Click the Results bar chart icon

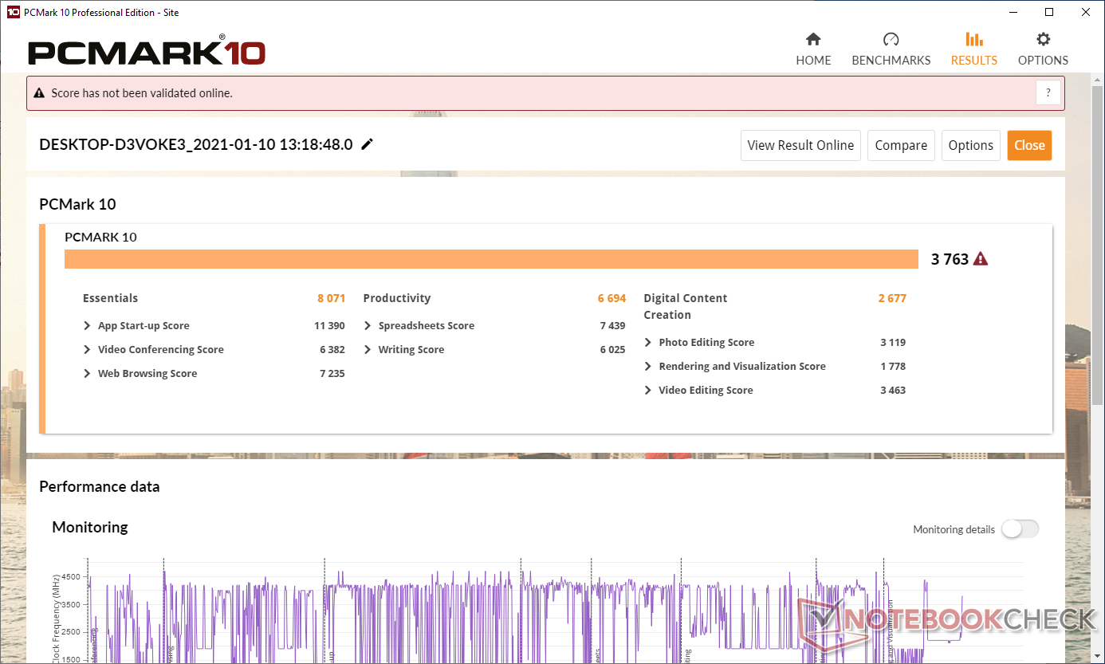tap(974, 39)
